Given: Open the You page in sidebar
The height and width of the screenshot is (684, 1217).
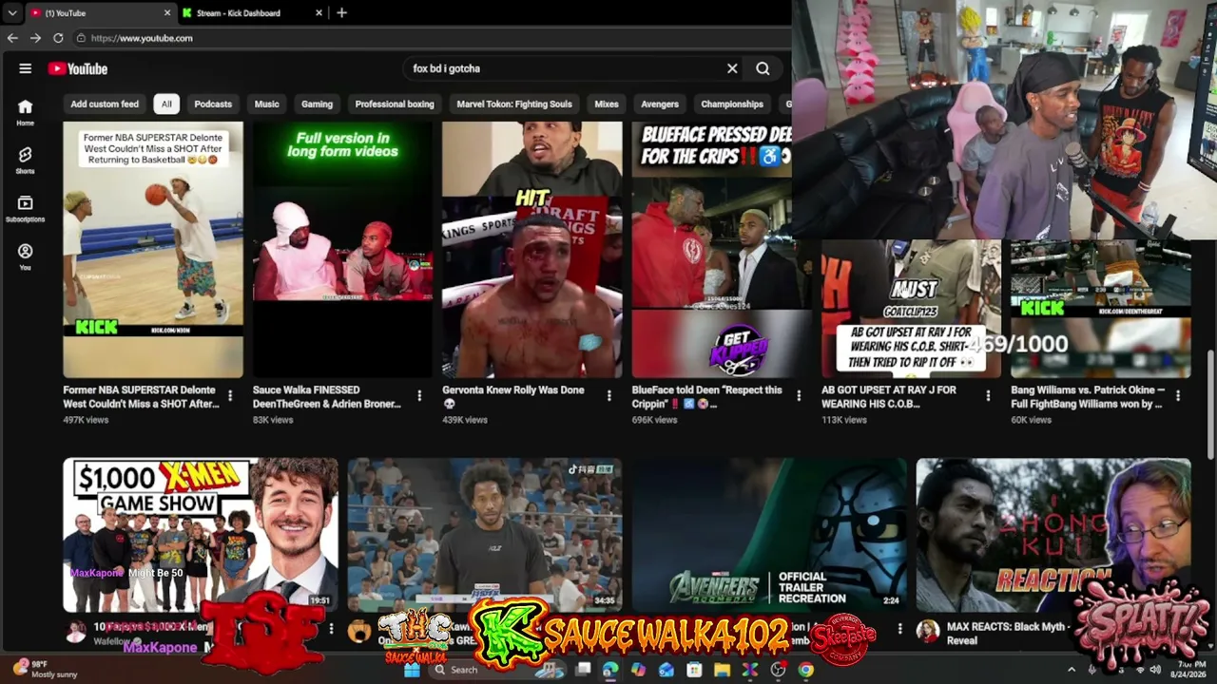Looking at the screenshot, I should tap(25, 256).
